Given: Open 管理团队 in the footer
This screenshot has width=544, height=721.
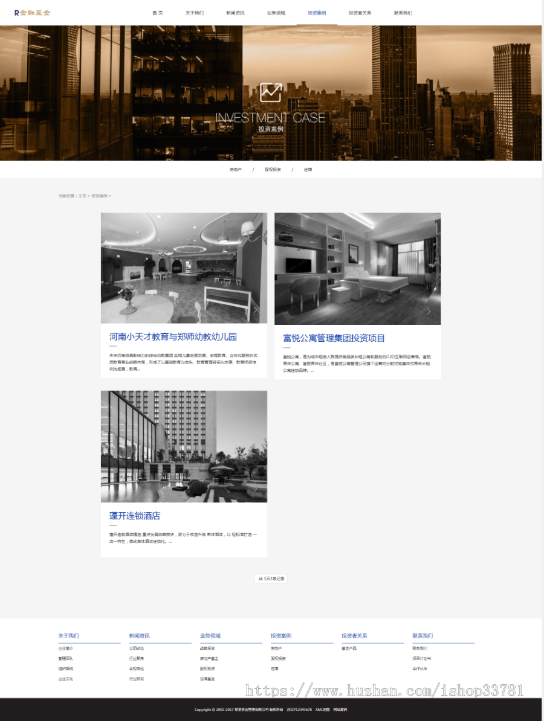Looking at the screenshot, I should click(x=66, y=658).
